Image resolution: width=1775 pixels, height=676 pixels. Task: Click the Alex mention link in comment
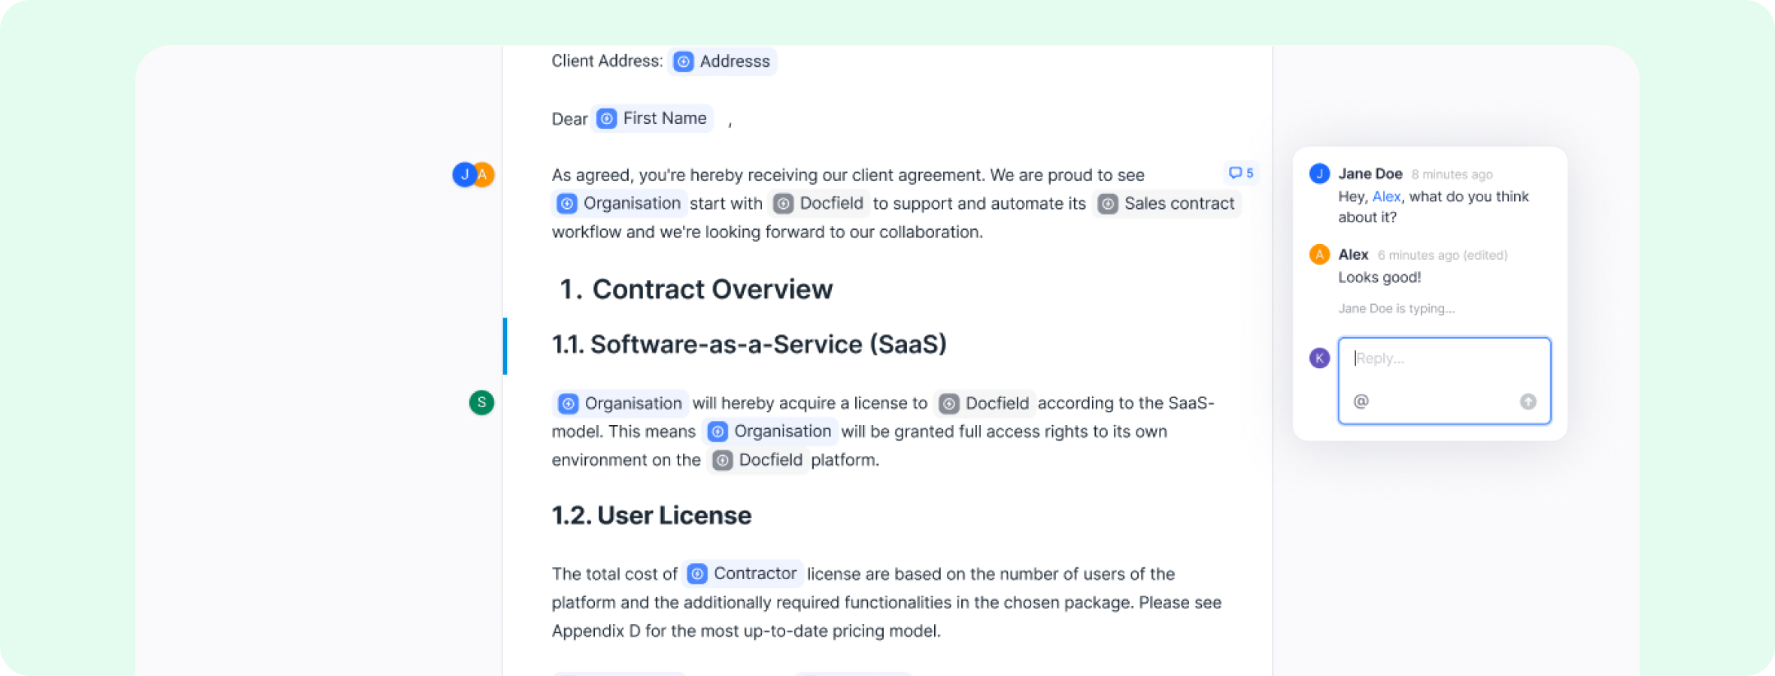[1386, 197]
